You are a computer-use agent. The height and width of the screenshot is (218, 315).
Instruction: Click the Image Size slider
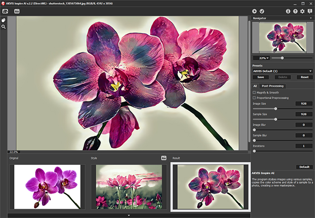(x=275, y=109)
